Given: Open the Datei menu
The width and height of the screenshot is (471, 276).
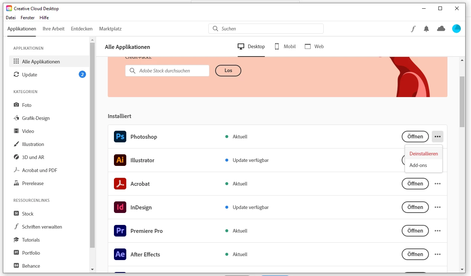Looking at the screenshot, I should [x=11, y=18].
